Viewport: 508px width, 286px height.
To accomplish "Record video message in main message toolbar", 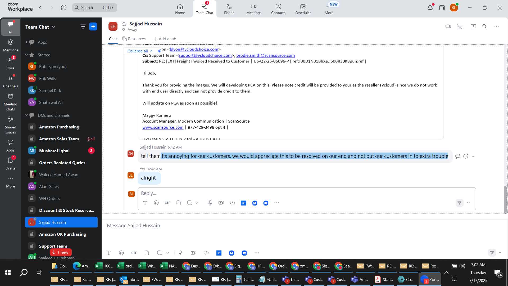I will (x=193, y=253).
